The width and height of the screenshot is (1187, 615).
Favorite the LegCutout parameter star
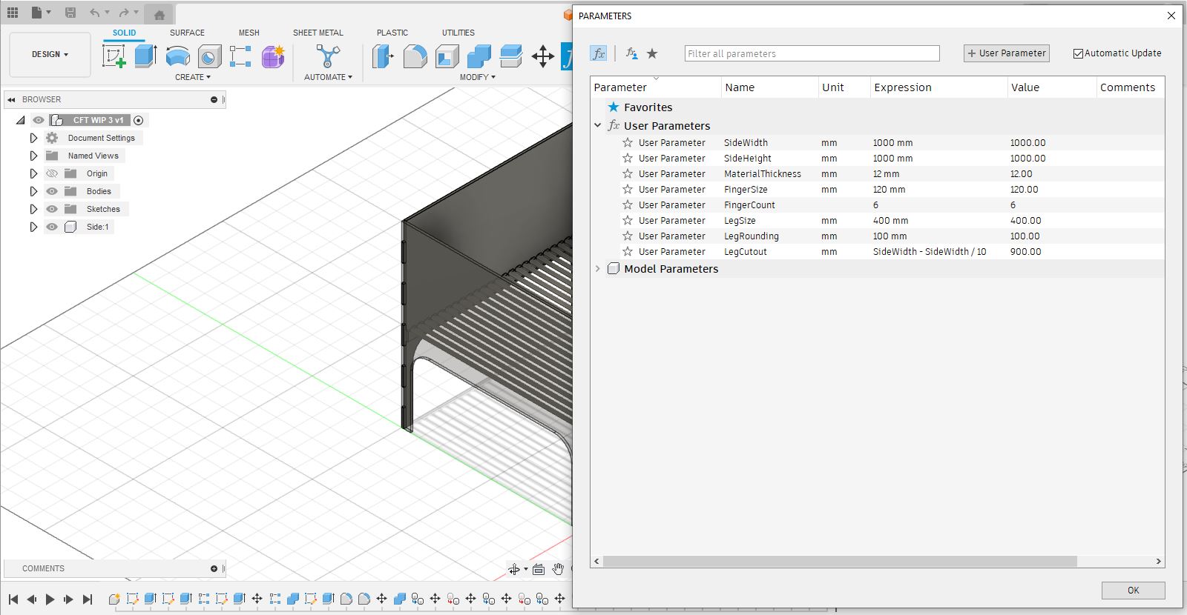coord(628,251)
